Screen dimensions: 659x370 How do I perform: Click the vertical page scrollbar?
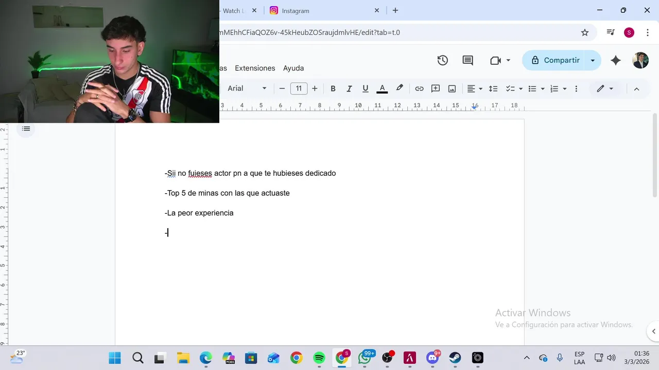(655, 154)
